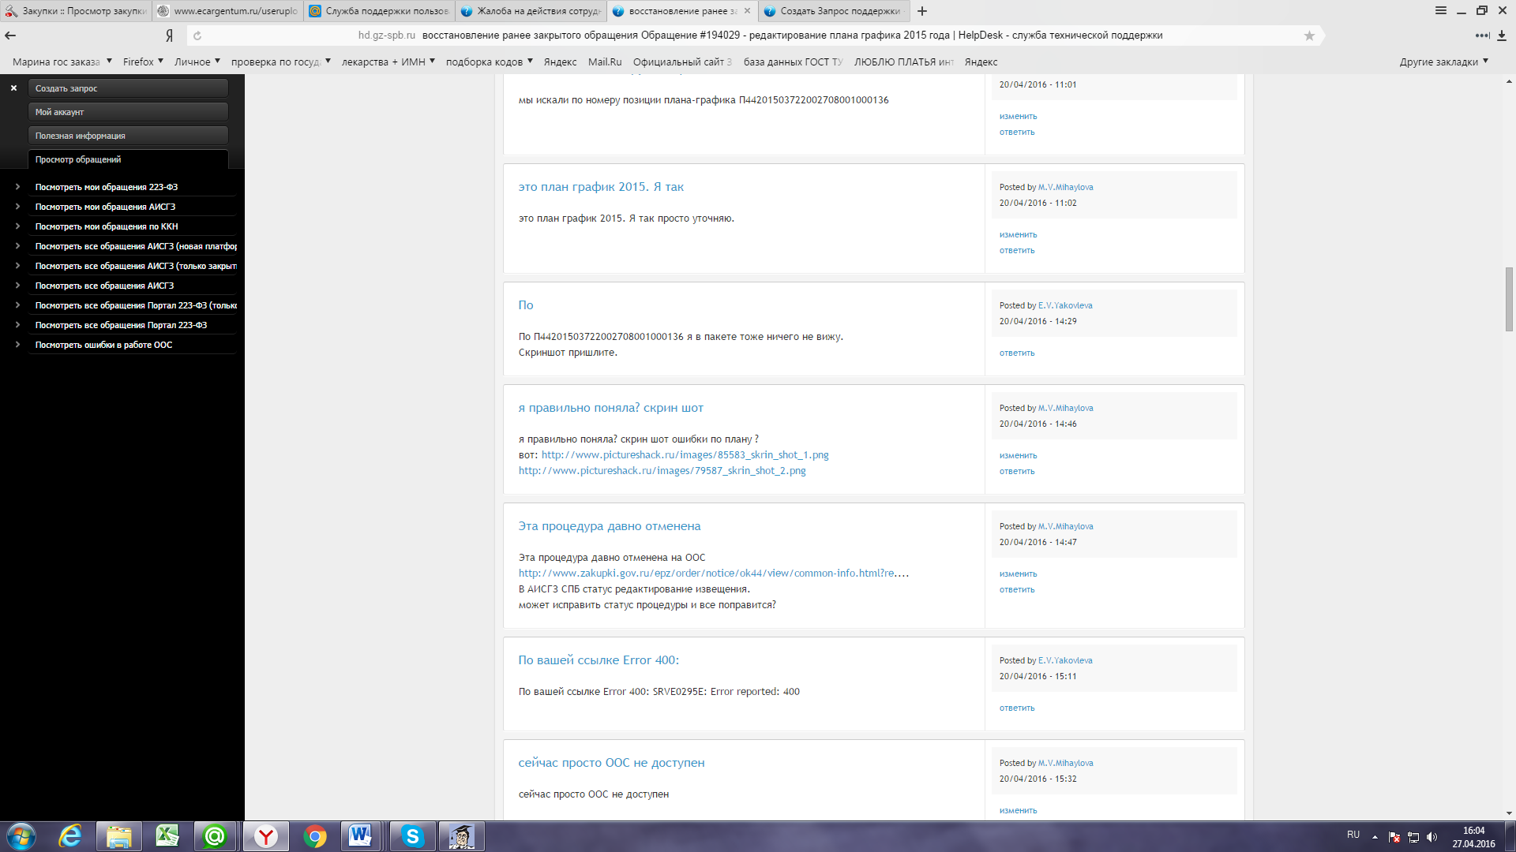
Task: Click Создать запрос sidebar button
Action: click(128, 88)
